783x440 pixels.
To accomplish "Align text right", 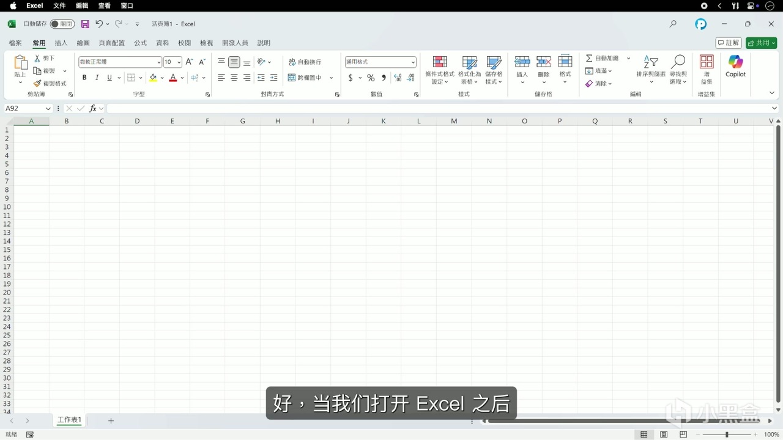I will click(x=247, y=78).
